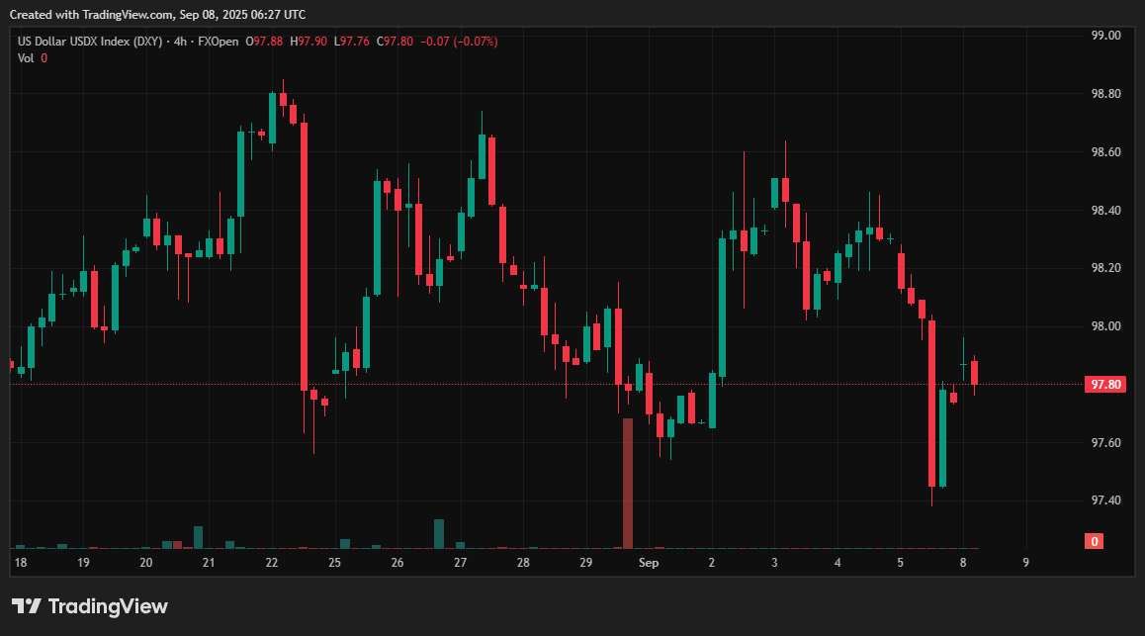
Task: Click the 'FXOpen' data source label
Action: point(218,42)
